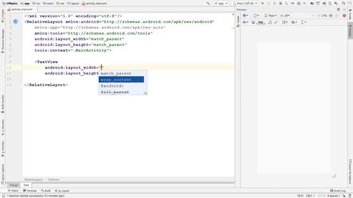Start debugging with the green bug icon
353x198 pixels.
pos(281,3)
